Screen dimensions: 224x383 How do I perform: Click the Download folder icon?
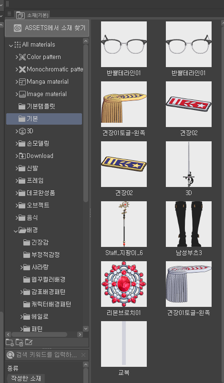pyautogui.click(x=22, y=156)
